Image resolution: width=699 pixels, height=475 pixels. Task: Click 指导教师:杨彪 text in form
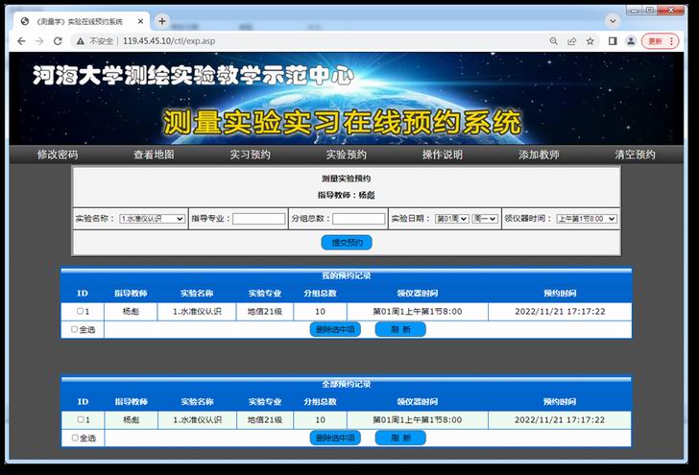pyautogui.click(x=347, y=195)
